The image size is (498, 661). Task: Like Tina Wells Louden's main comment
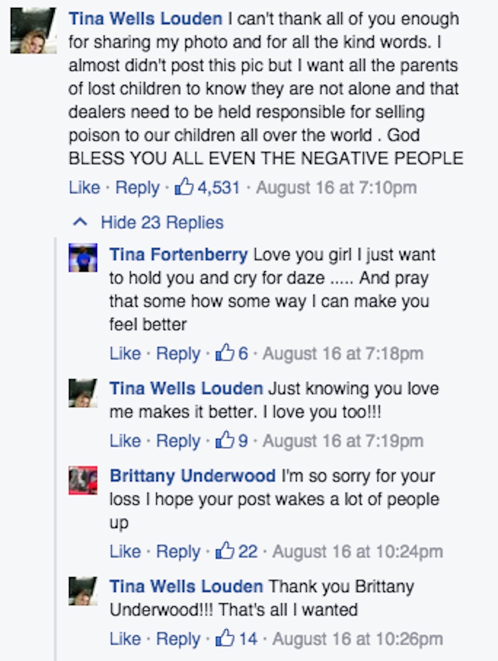84,188
